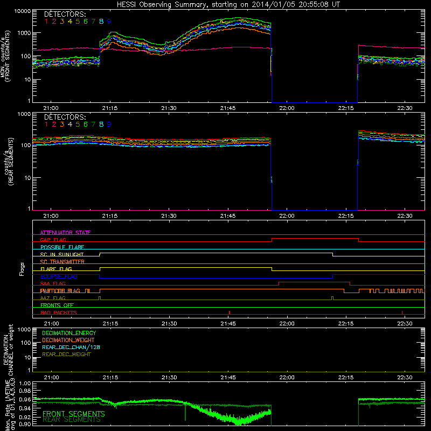The width and height of the screenshot is (431, 431).
Task: Click the HESSI Observing Summary title text
Action: [228, 4]
